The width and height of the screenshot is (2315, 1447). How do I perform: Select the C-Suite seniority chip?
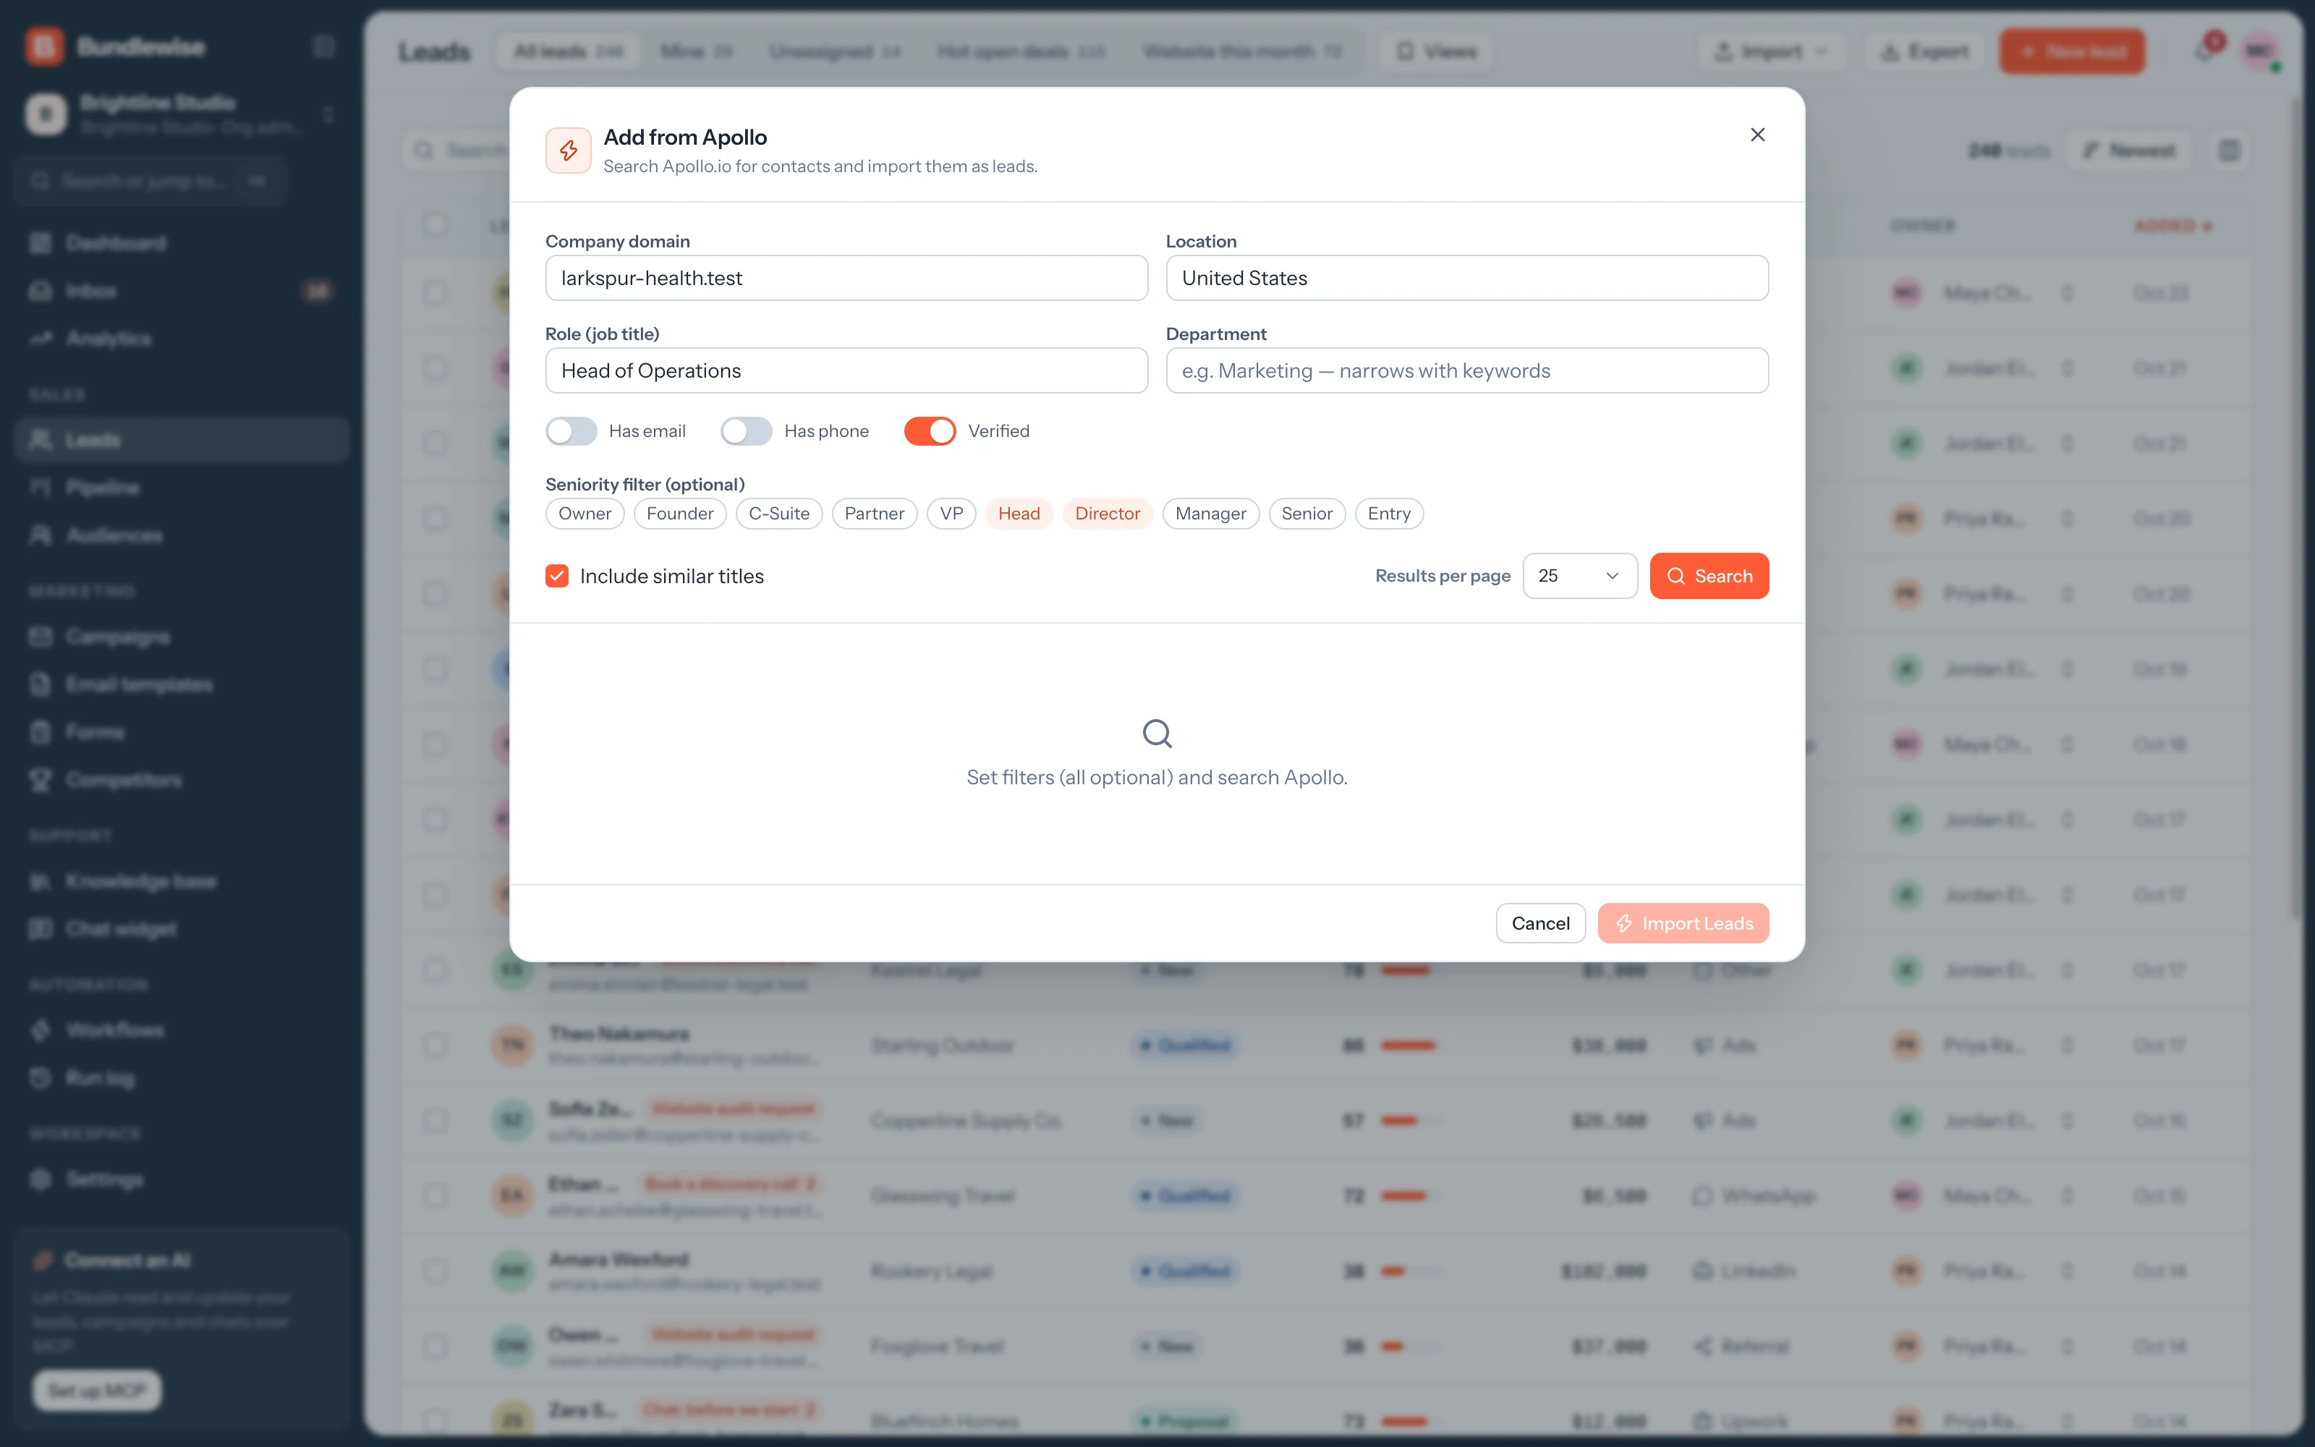point(778,514)
